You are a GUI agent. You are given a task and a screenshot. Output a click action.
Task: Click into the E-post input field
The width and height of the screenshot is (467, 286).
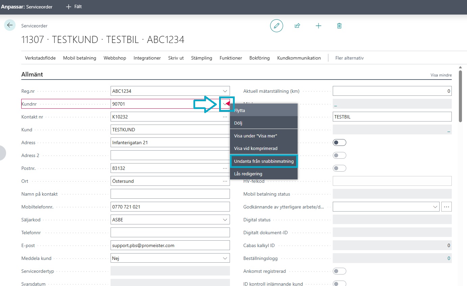[170, 245]
